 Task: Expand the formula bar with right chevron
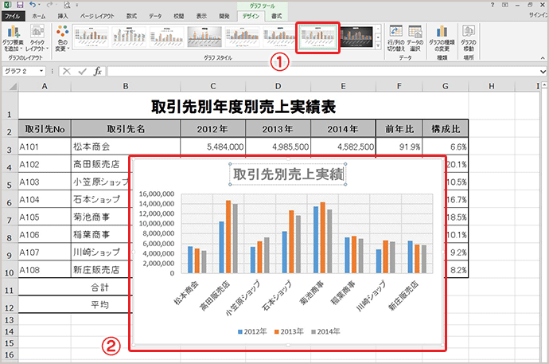543,71
